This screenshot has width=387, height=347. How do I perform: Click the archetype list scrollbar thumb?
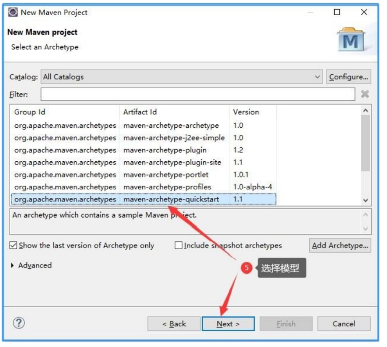point(366,143)
